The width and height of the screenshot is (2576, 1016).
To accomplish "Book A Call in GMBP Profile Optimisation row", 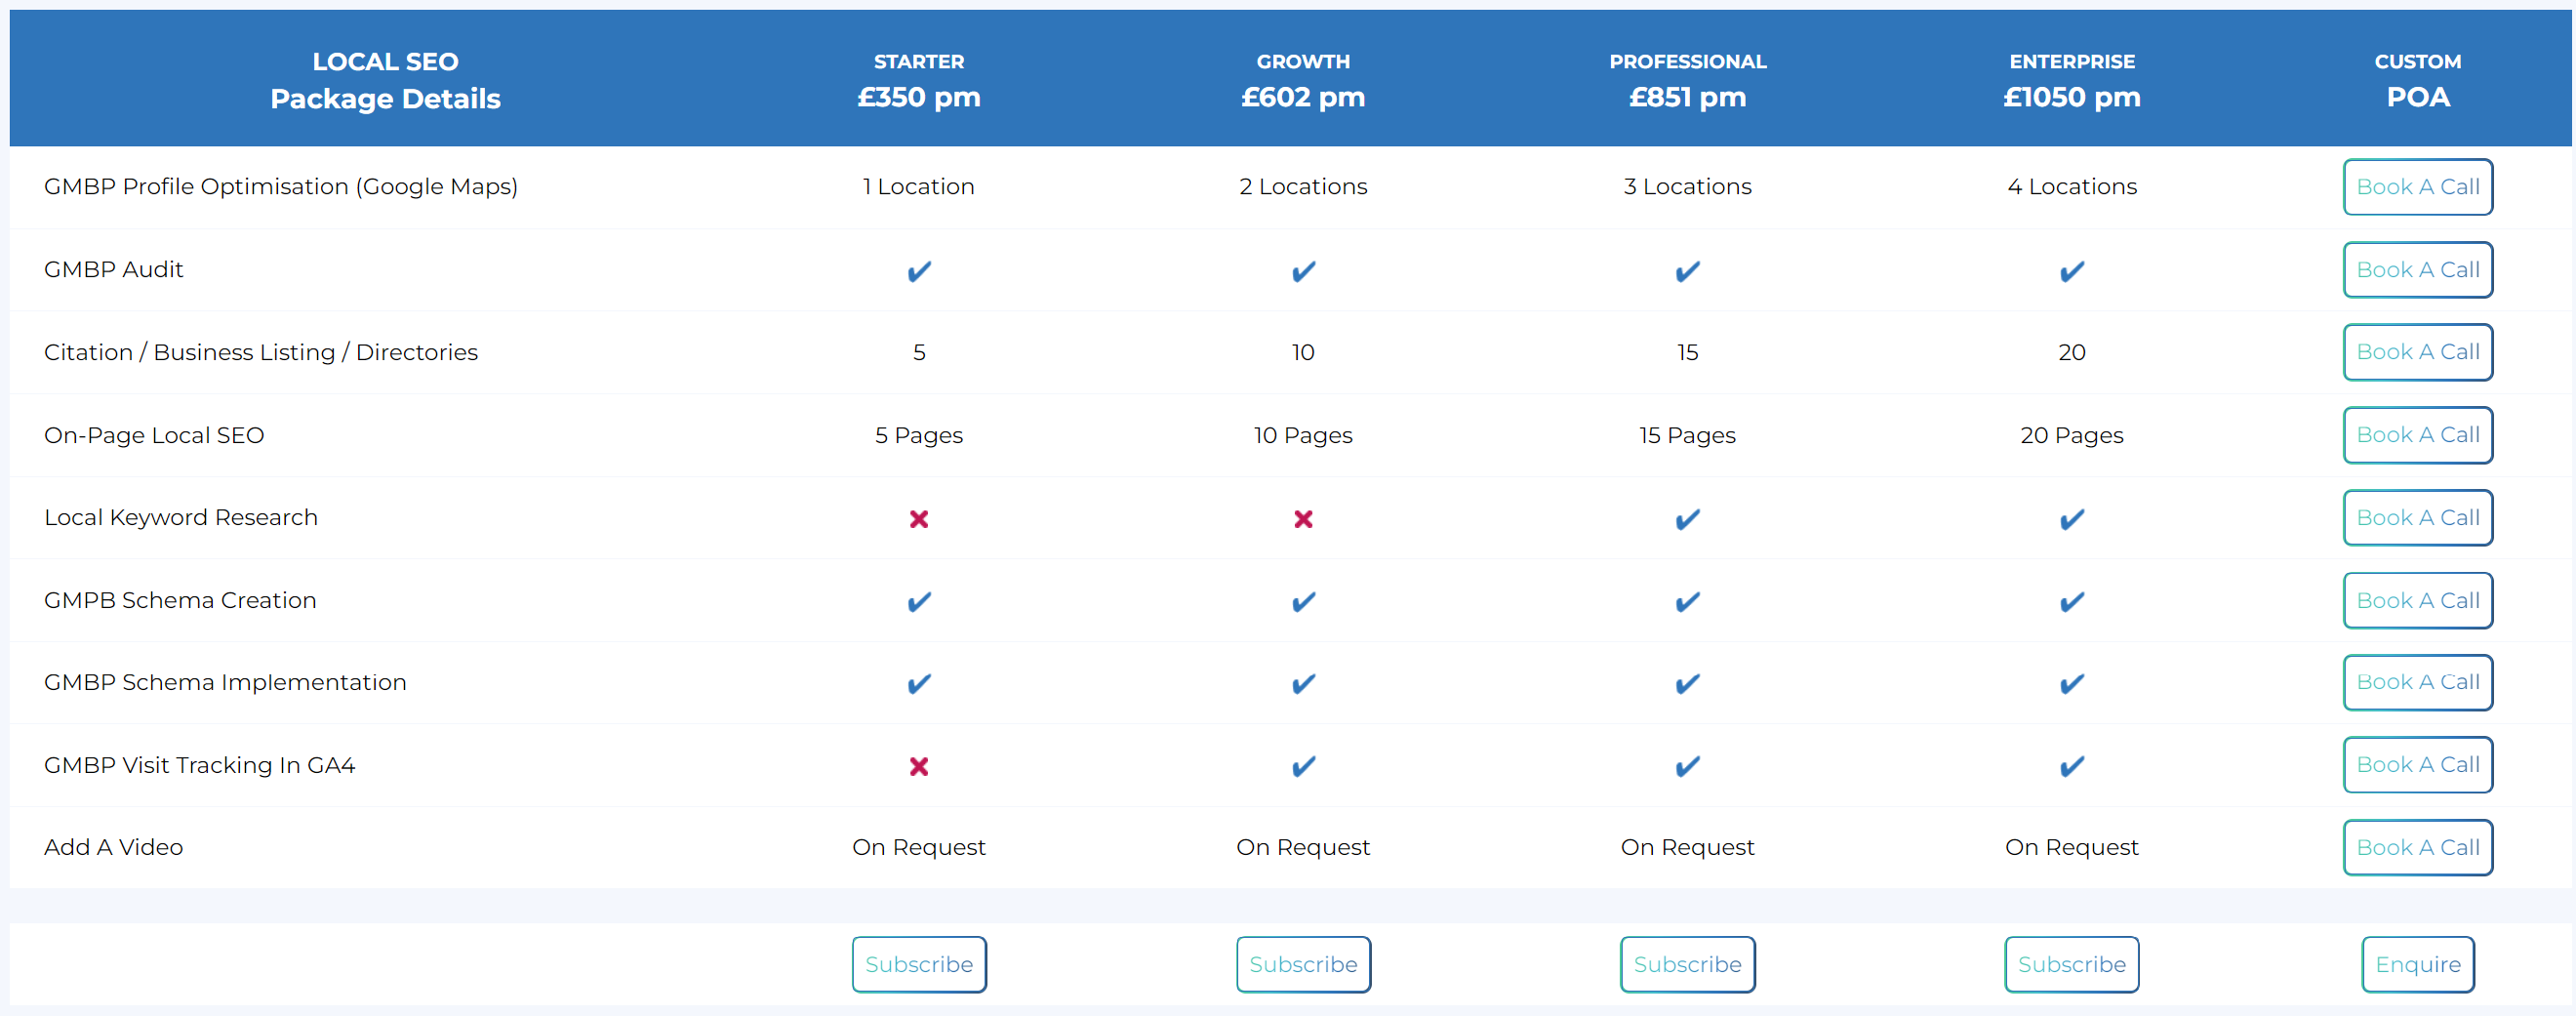I will coord(2418,187).
